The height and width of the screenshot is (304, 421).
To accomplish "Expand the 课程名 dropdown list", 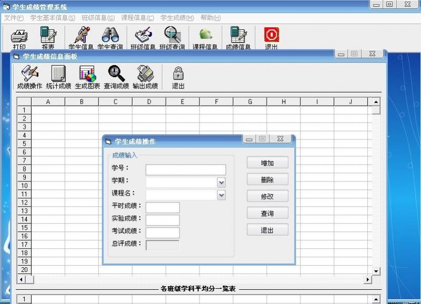I will 222,195.
